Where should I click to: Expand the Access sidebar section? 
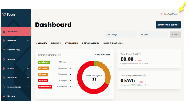coord(28,59)
